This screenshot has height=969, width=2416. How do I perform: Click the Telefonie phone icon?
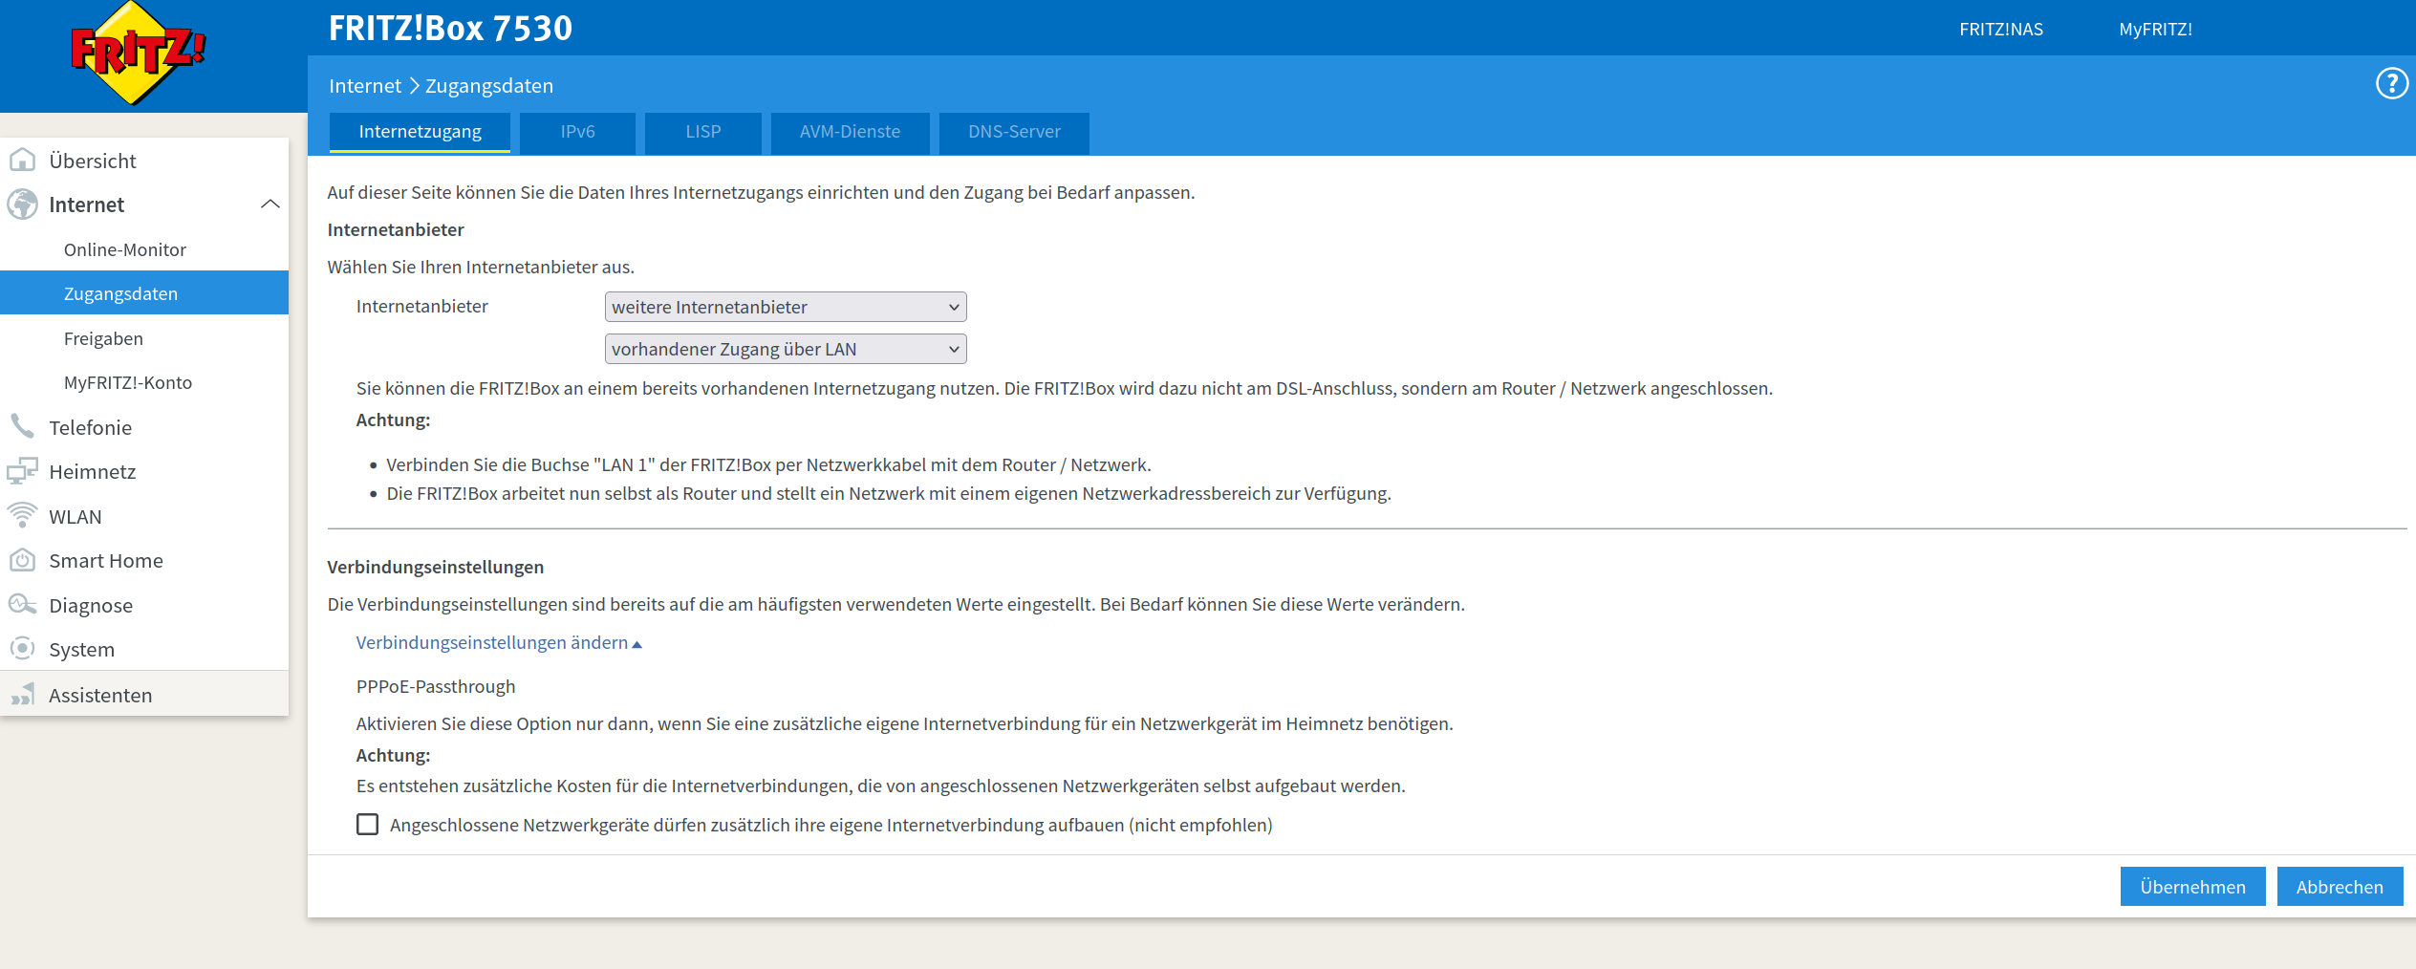coord(22,426)
